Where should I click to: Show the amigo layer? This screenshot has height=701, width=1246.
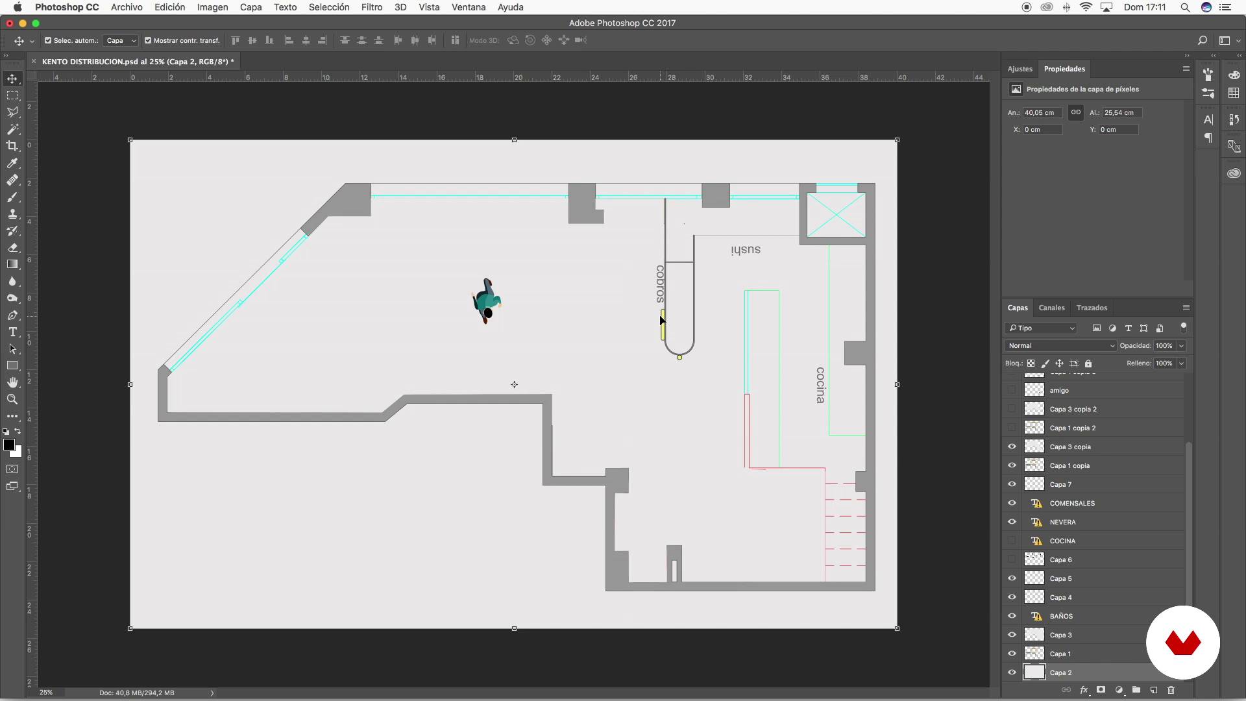click(x=1012, y=390)
